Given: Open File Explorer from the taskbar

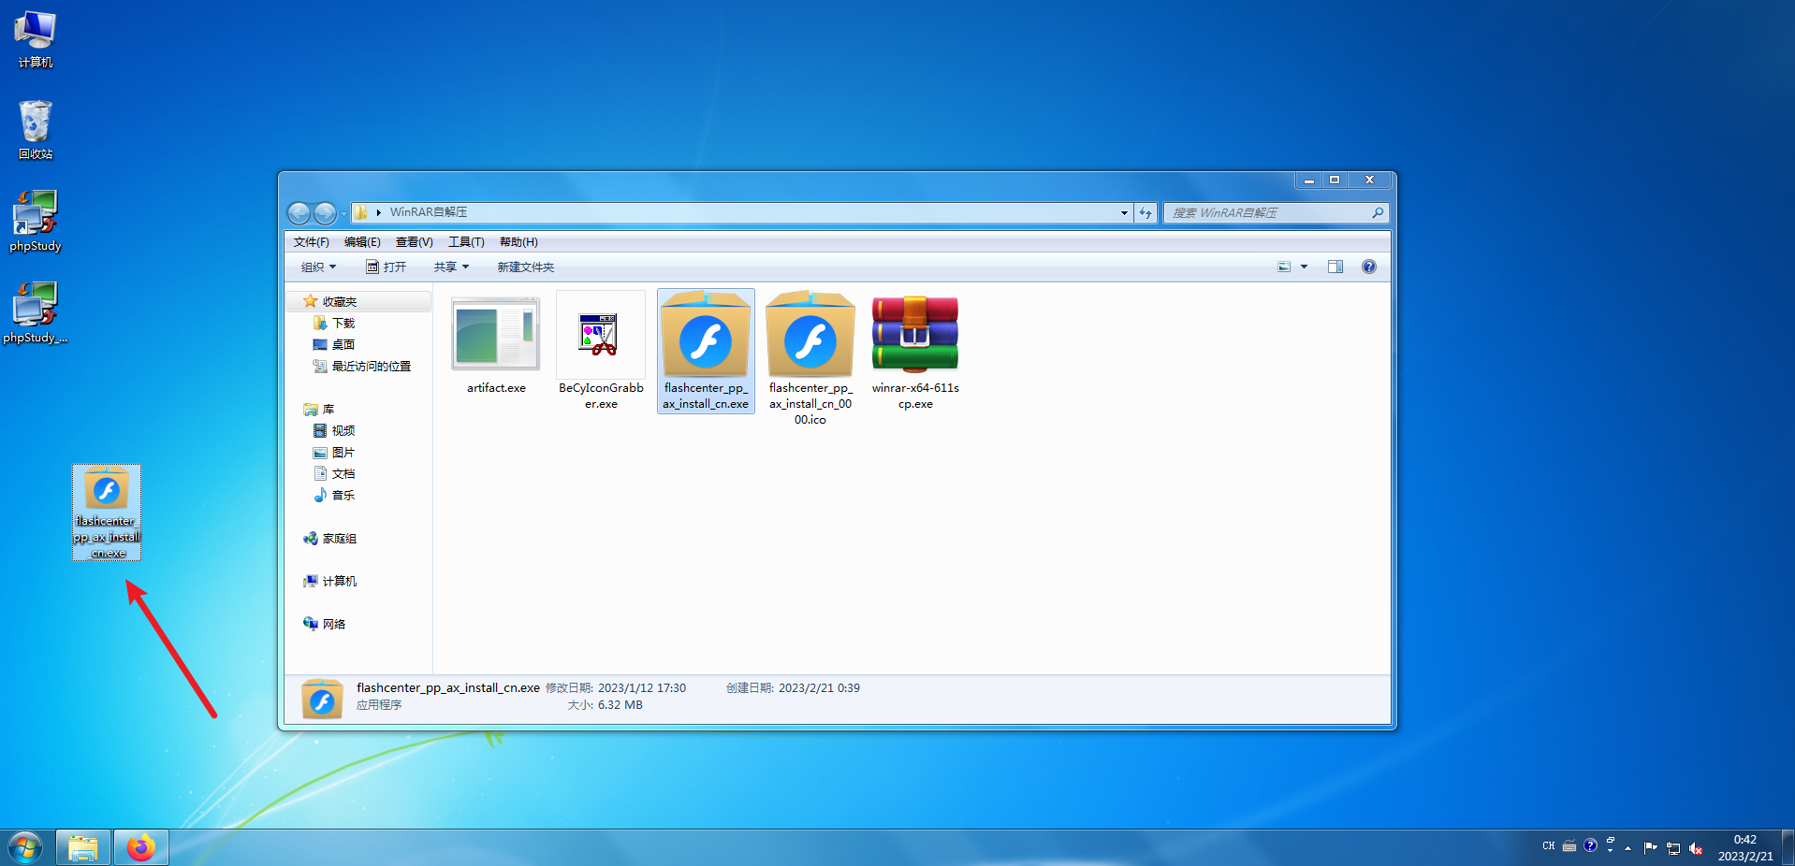Looking at the screenshot, I should pos(83,848).
